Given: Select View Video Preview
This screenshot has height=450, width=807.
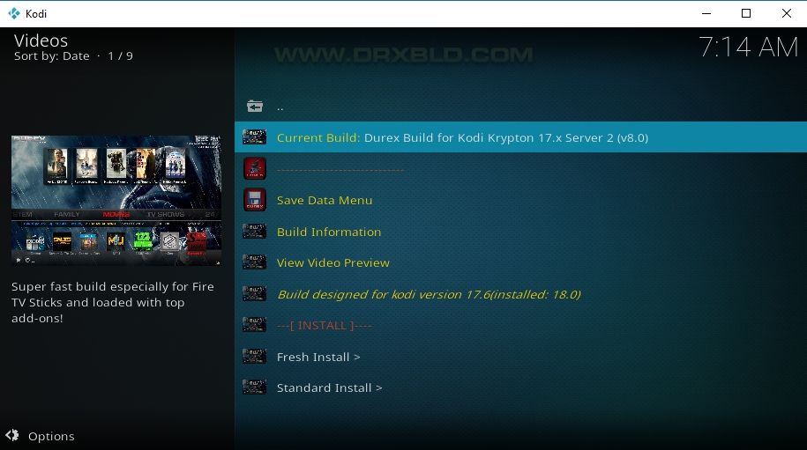Looking at the screenshot, I should (333, 263).
